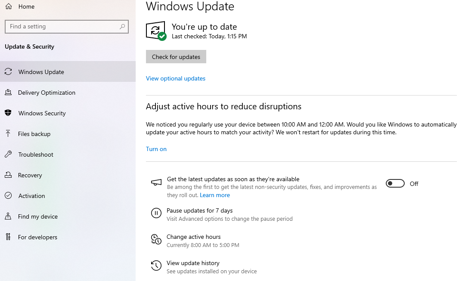The width and height of the screenshot is (459, 281).
Task: Click Turn on for active hours
Action: click(156, 149)
